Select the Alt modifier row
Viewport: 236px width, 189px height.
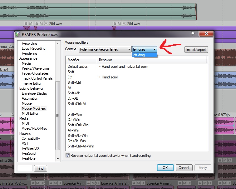(137, 88)
